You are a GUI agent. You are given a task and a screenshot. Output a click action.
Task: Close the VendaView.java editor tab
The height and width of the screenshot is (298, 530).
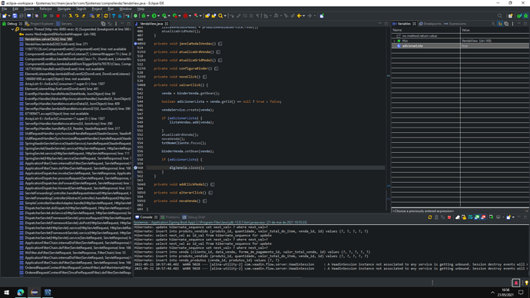point(167,24)
